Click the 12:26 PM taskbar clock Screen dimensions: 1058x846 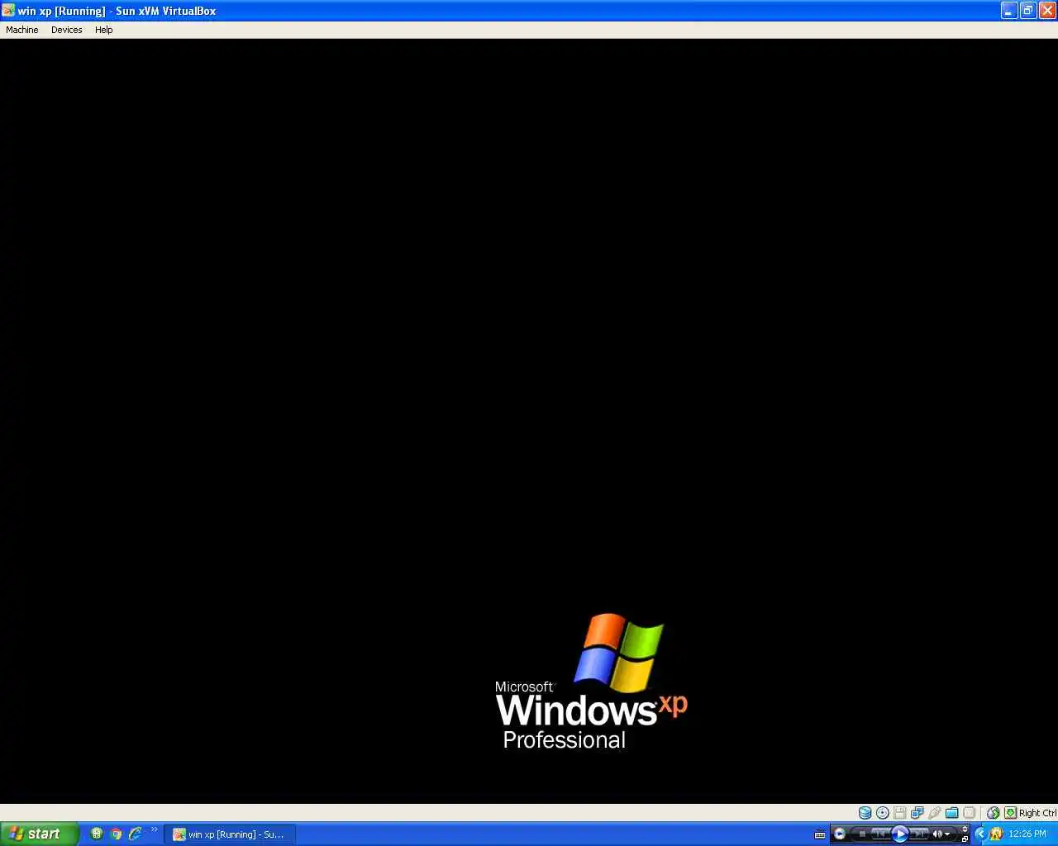tap(1027, 834)
